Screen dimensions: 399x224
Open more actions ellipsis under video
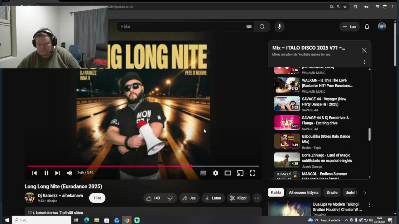[257, 198]
